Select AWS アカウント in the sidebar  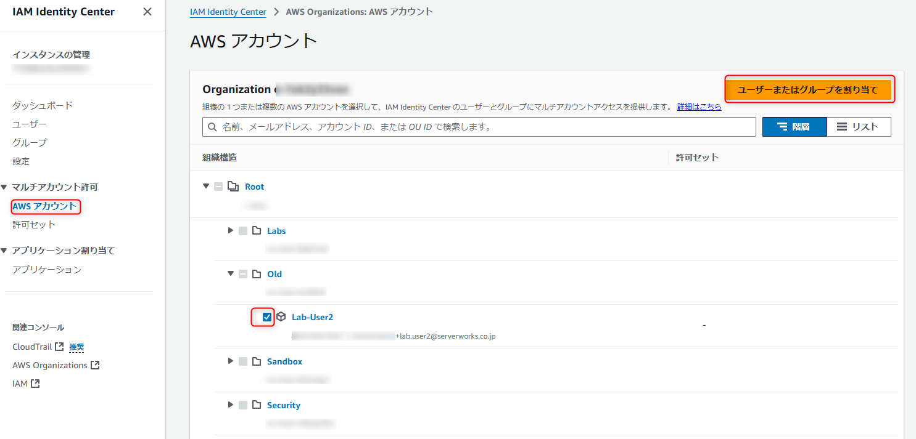[44, 206]
